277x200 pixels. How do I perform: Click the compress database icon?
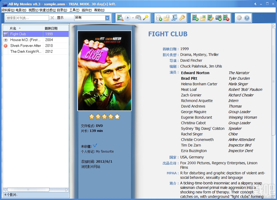(174, 18)
